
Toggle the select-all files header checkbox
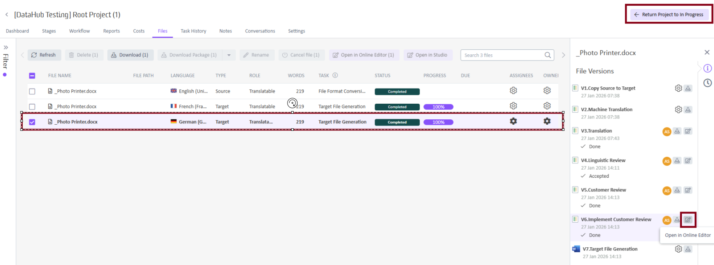tap(32, 76)
